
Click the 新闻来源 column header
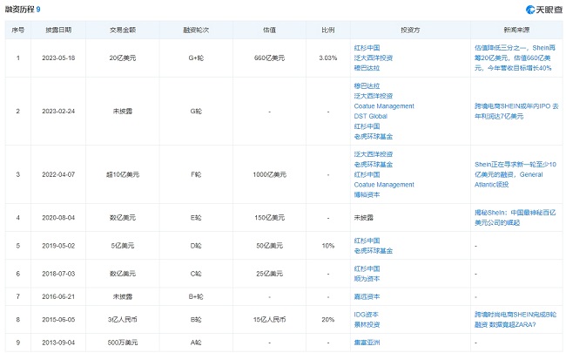516,30
